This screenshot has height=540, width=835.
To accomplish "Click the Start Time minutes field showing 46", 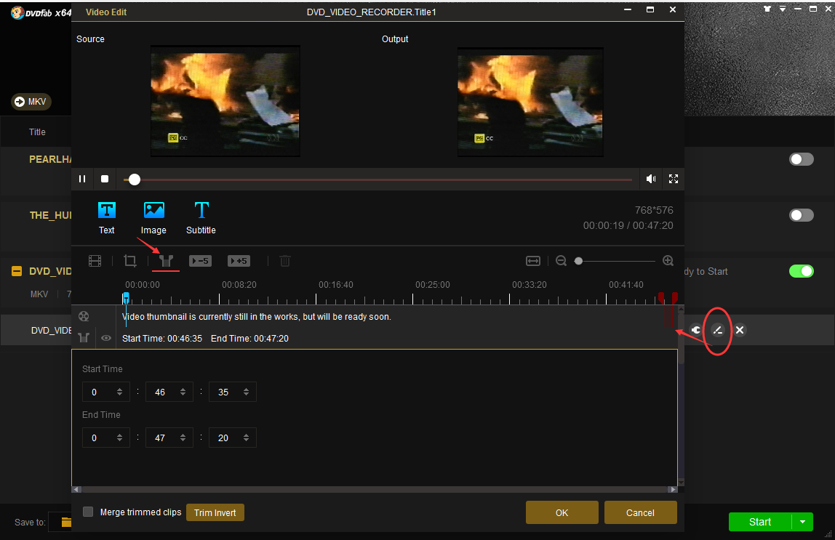I will coord(169,392).
